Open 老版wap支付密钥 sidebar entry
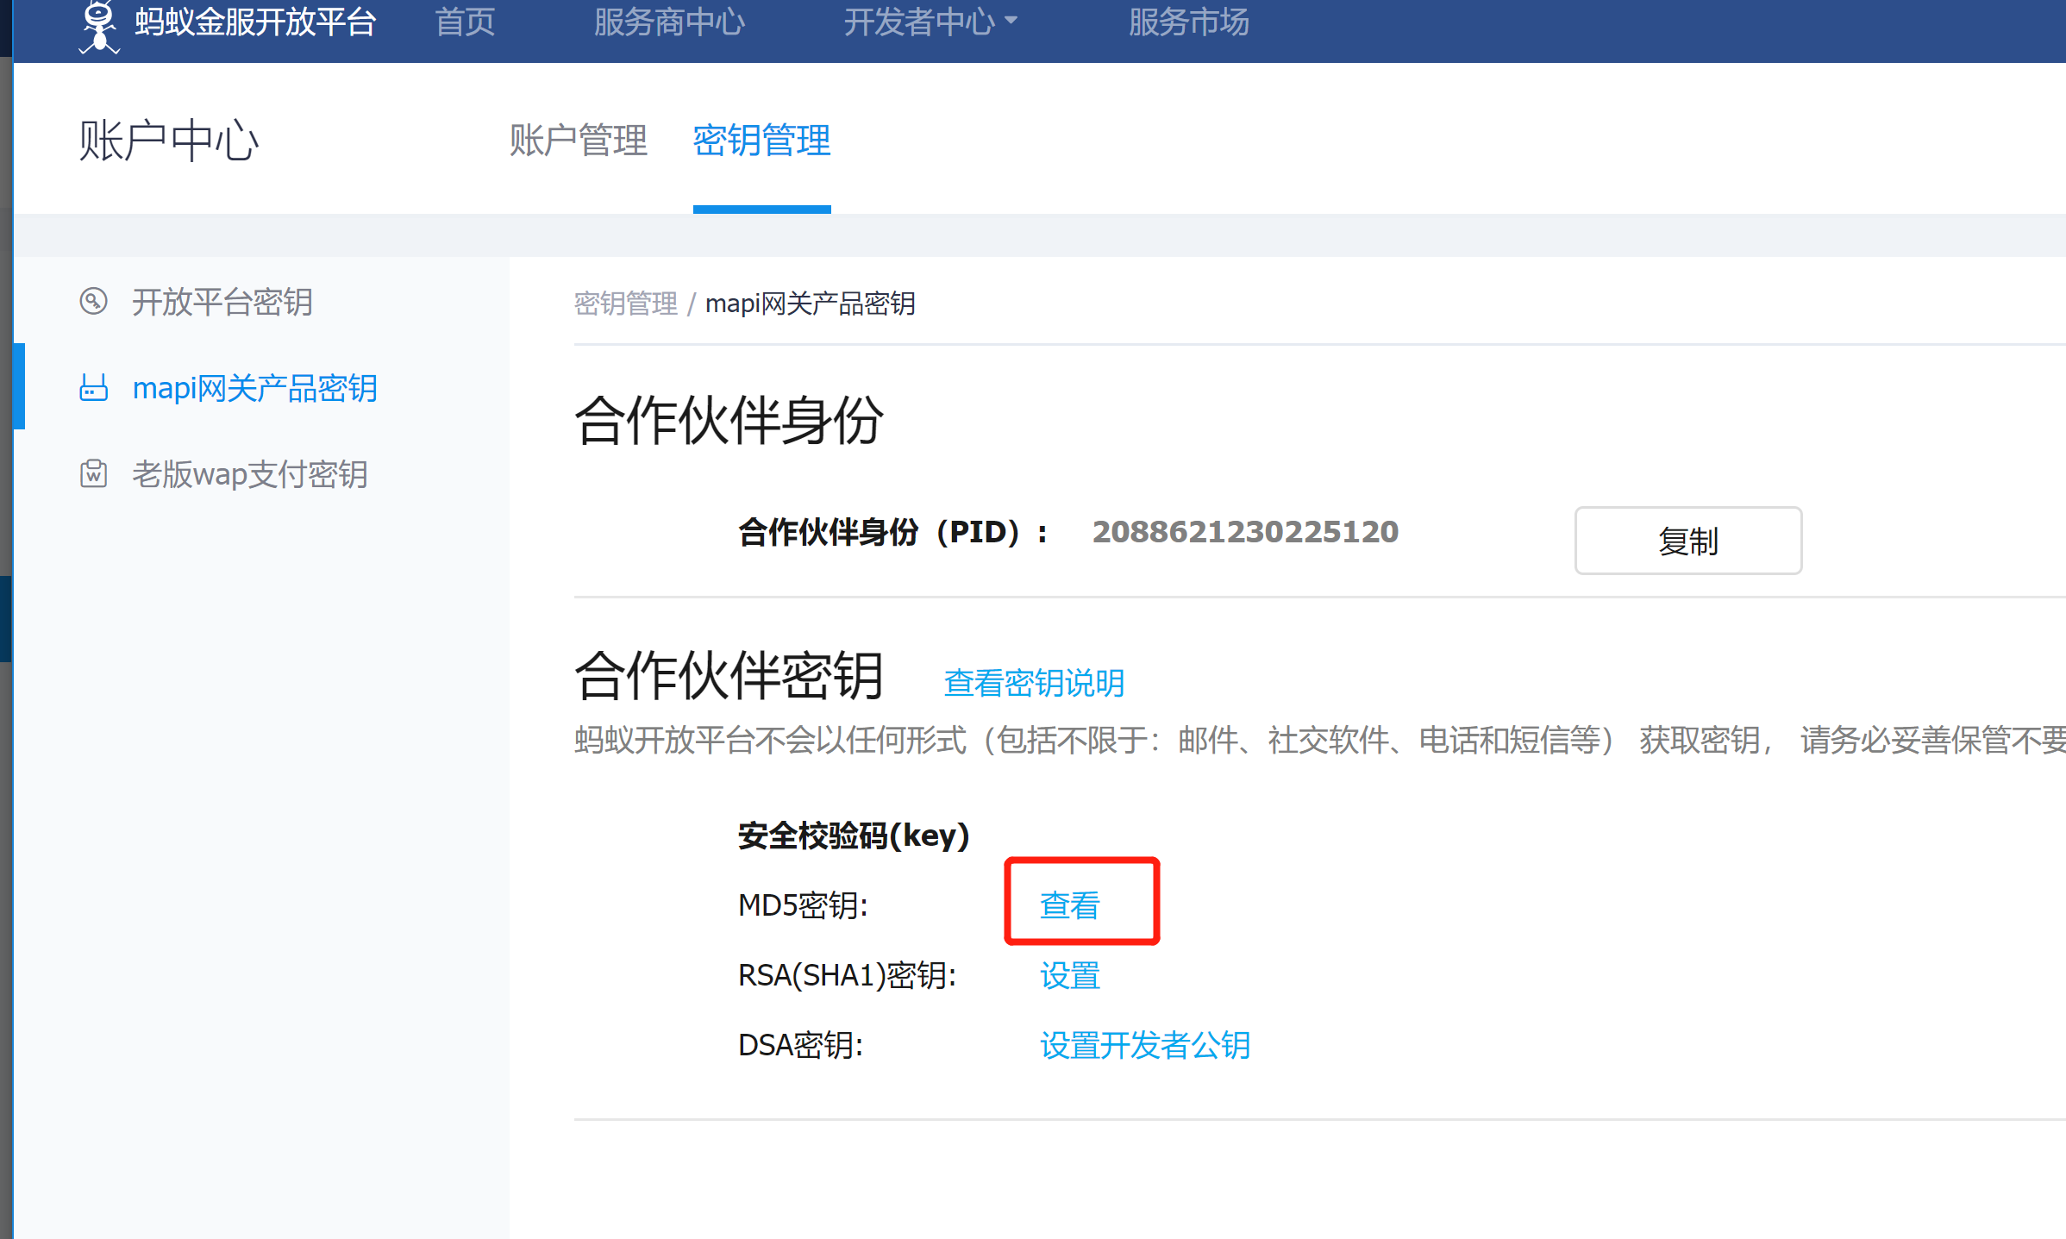Screen dimensions: 2066x1239 [249, 474]
